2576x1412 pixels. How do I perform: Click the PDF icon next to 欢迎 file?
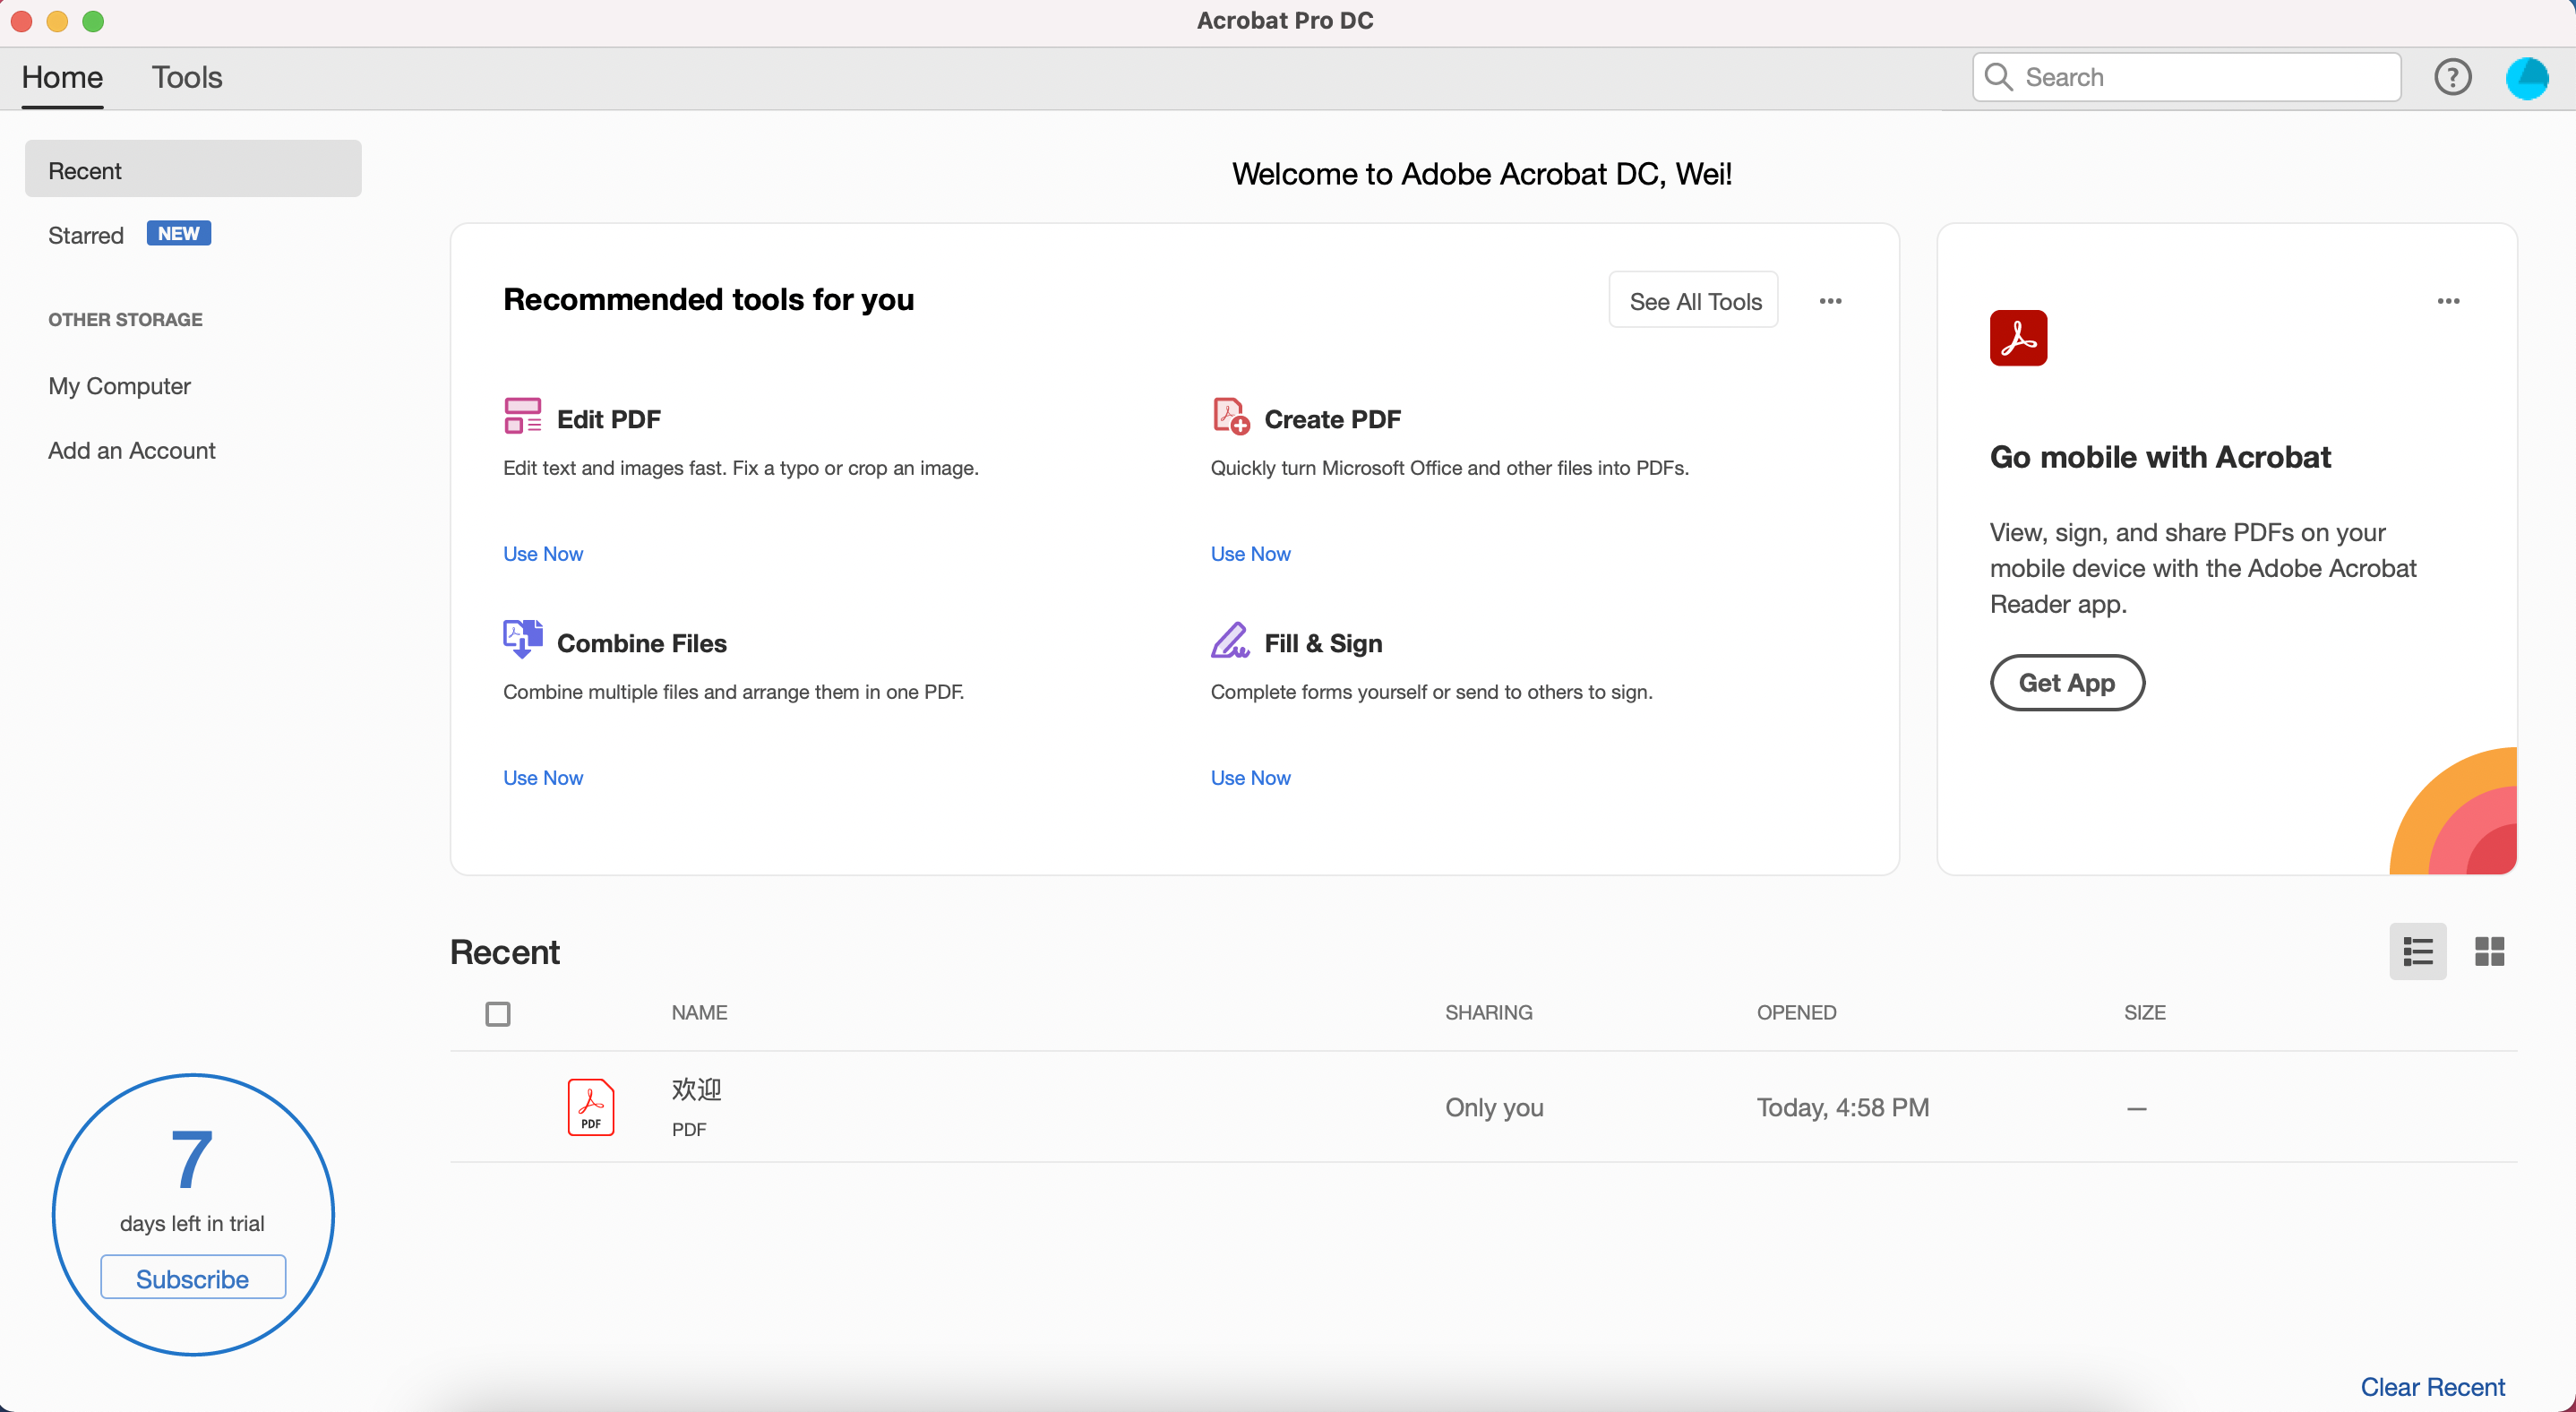point(591,1107)
